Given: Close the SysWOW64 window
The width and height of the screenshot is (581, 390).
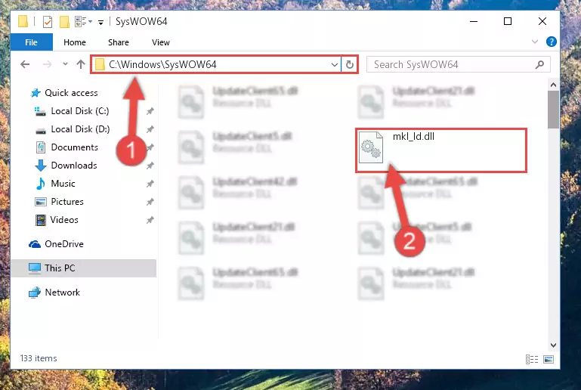Looking at the screenshot, I should point(542,21).
